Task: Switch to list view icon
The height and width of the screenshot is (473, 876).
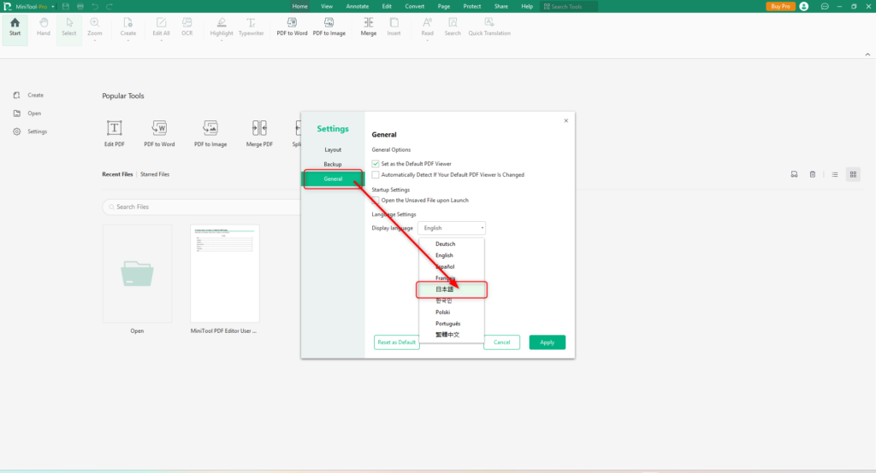Action: click(x=835, y=174)
